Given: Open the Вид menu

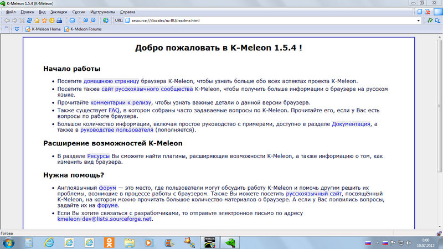Looking at the screenshot, I should [x=42, y=12].
